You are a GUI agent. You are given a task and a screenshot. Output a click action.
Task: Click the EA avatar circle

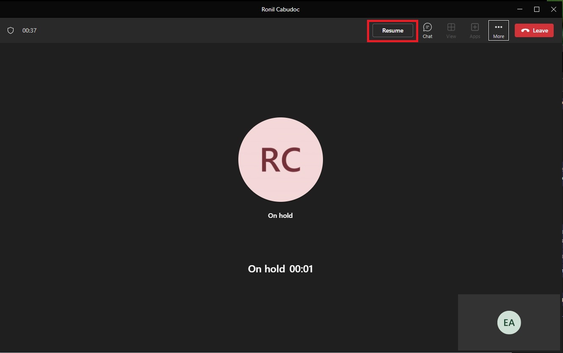(509, 323)
